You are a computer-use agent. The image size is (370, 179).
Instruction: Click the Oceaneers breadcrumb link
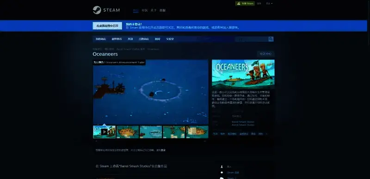tap(154, 49)
